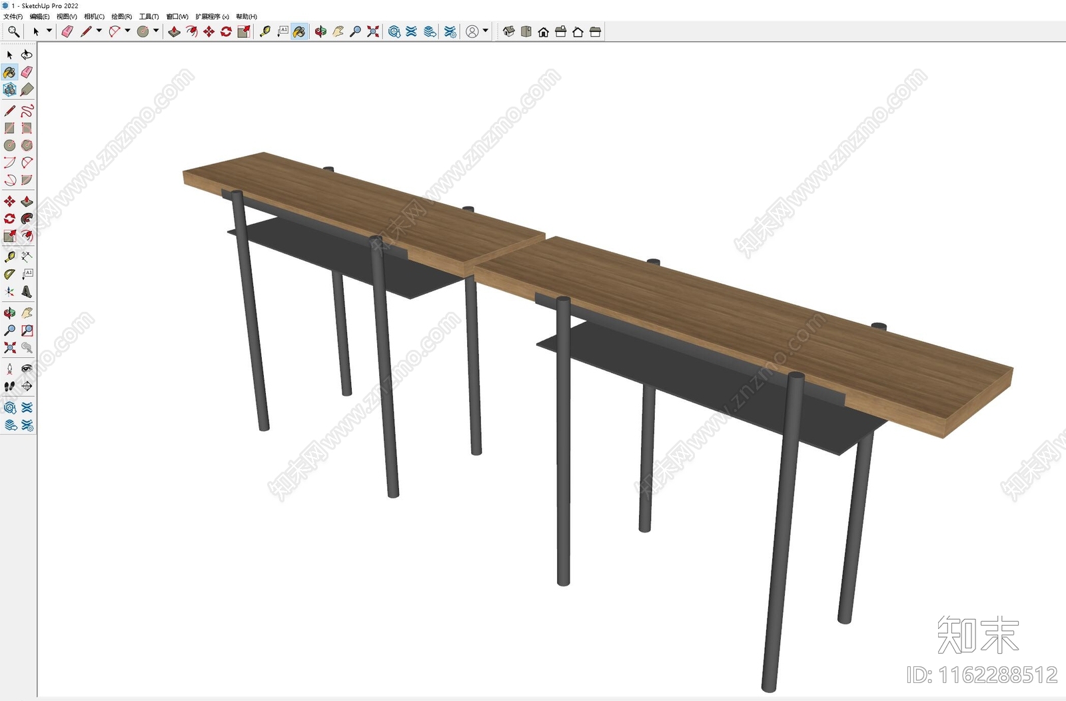Click the '1 - SketchUp Pro 2022' title text

[x=45, y=5]
